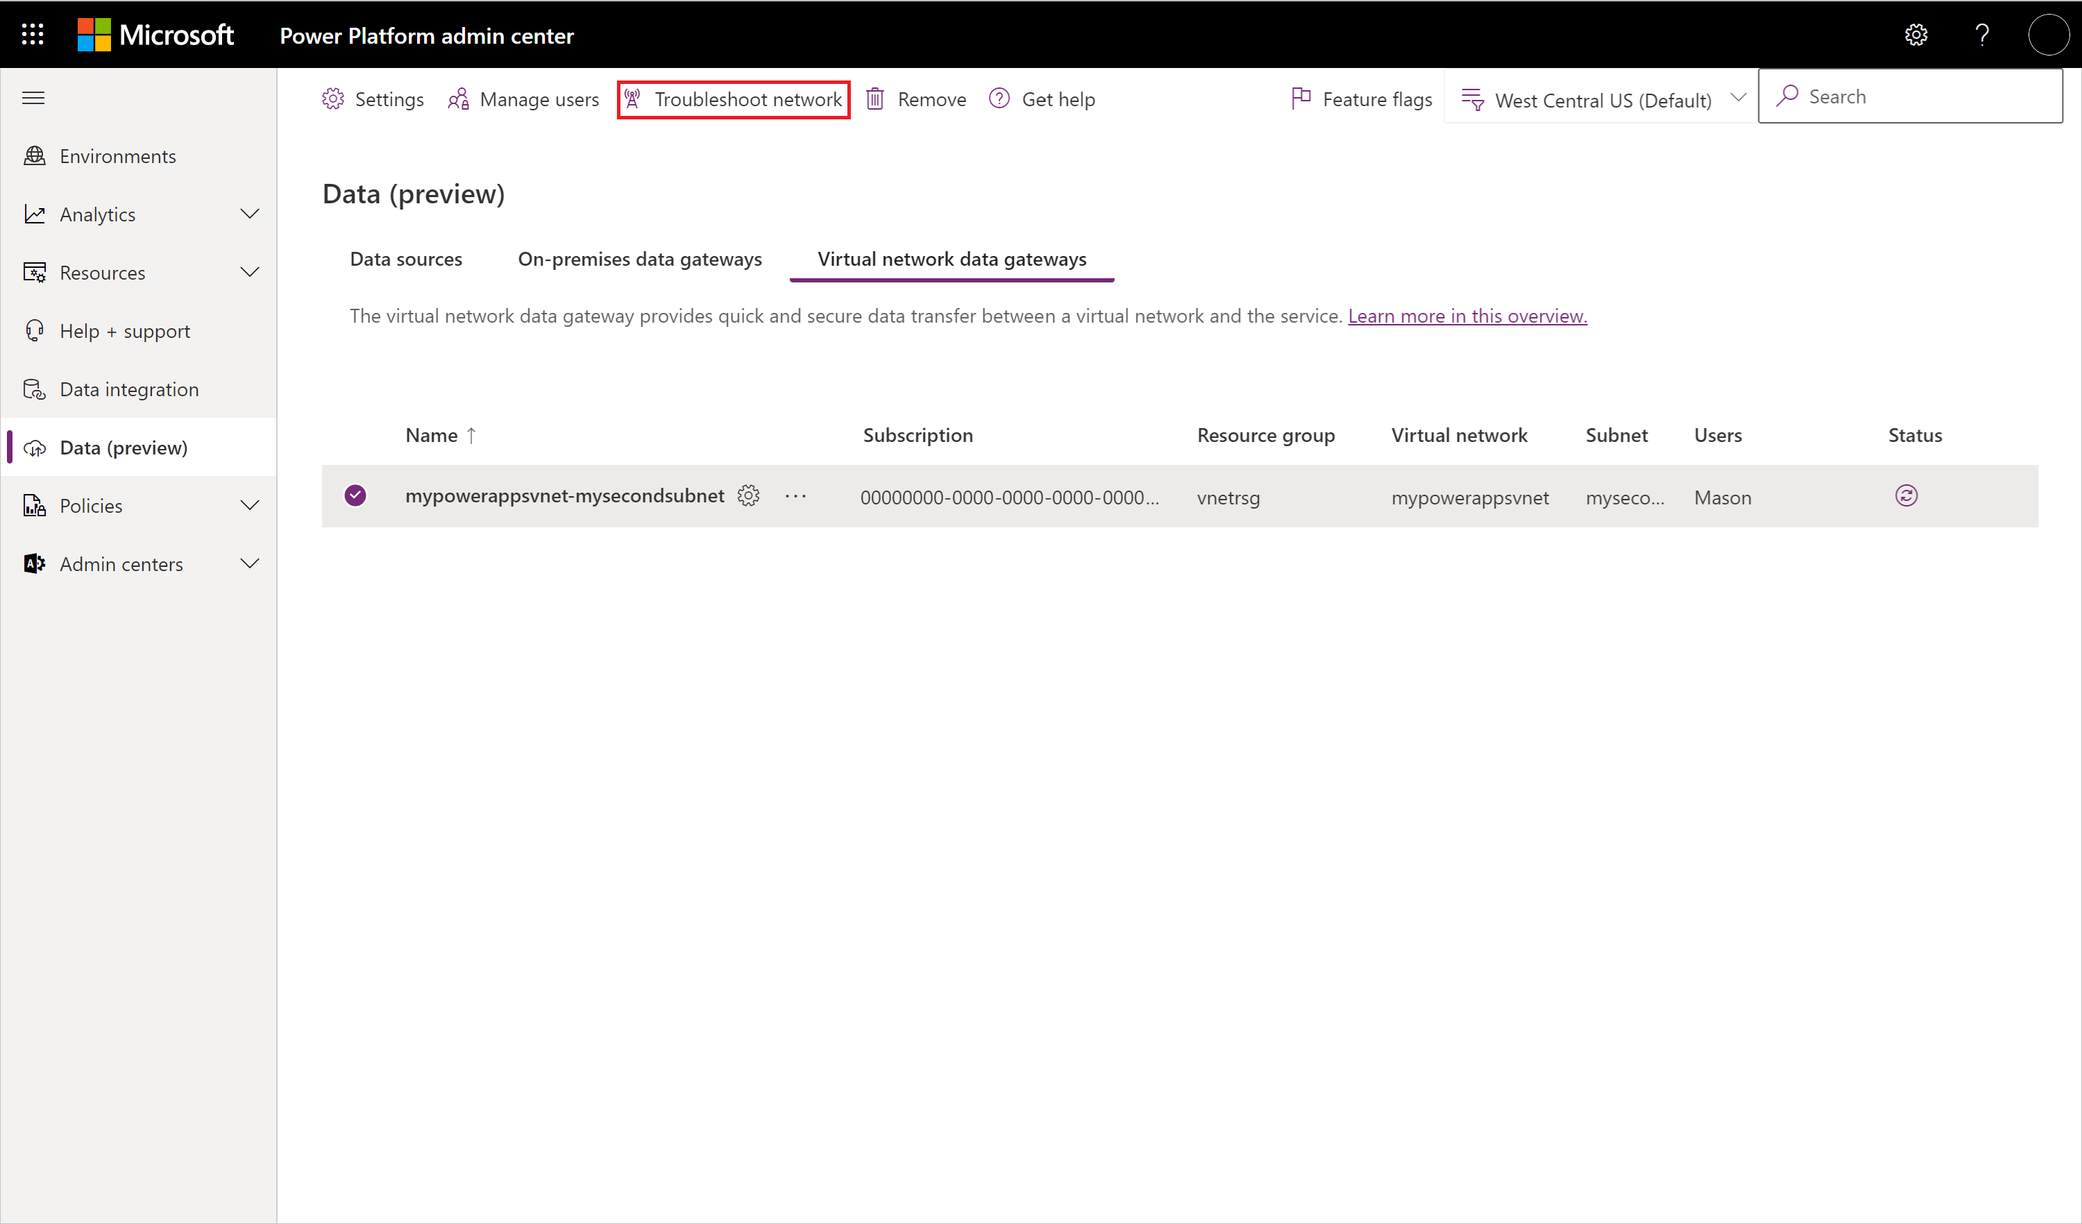Select Data (preview) in sidebar
The image size is (2082, 1224).
139,447
